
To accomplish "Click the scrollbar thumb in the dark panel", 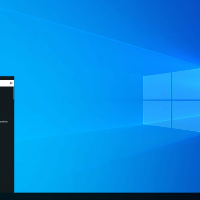I will point(13,93).
